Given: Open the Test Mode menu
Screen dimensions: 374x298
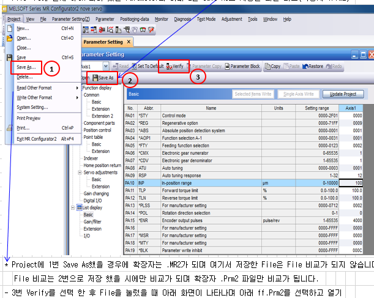Looking at the screenshot, I should point(206,19).
